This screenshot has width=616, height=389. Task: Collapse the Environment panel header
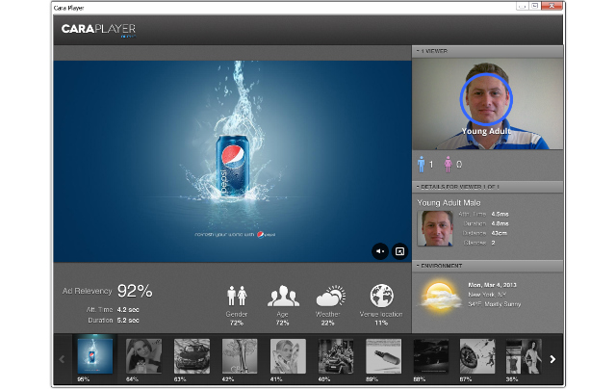pos(487,266)
